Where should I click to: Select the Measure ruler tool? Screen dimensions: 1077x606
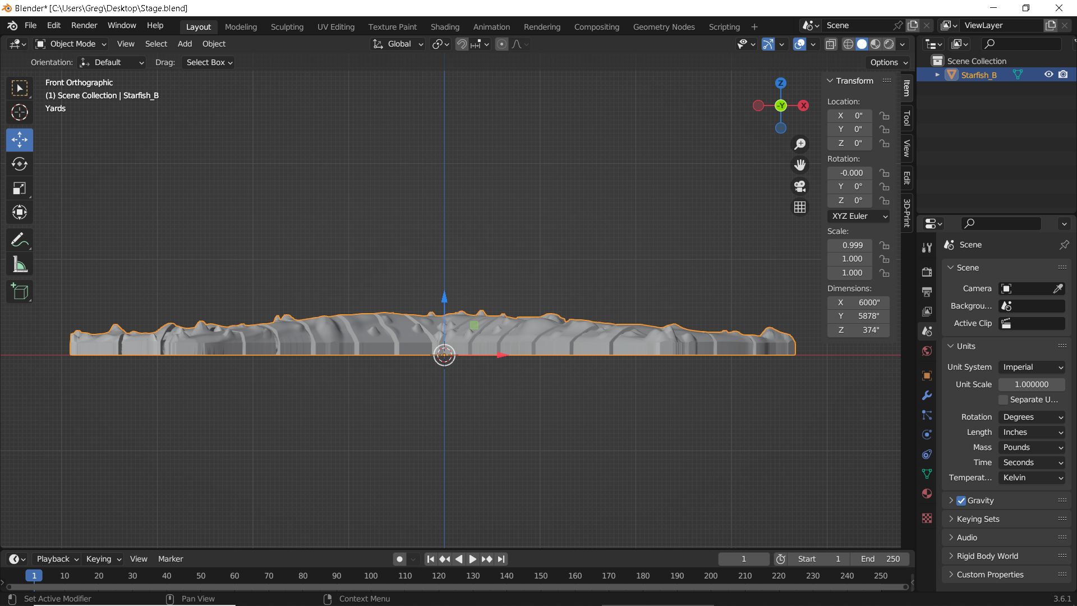click(20, 264)
